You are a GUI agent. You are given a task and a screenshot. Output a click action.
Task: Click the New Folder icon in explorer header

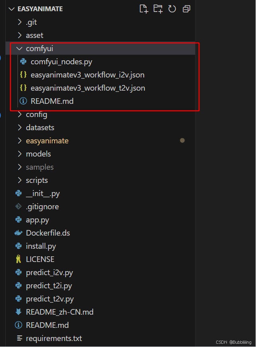[158, 9]
